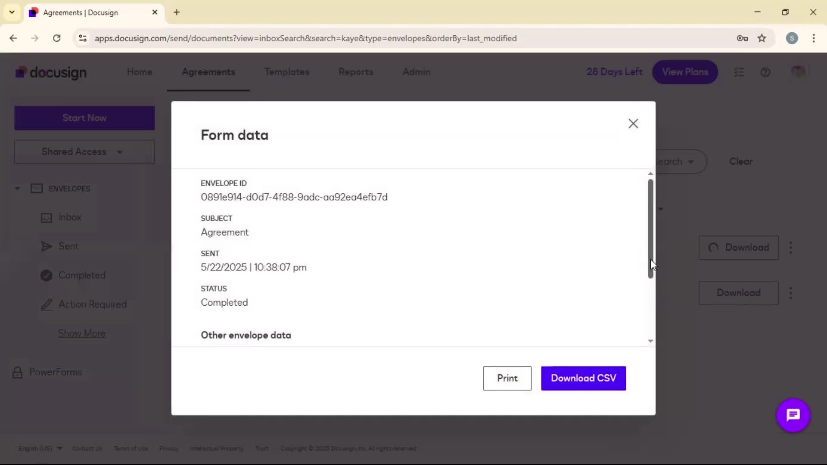The height and width of the screenshot is (465, 827).
Task: Open the search filter dropdown arrow
Action: point(691,162)
